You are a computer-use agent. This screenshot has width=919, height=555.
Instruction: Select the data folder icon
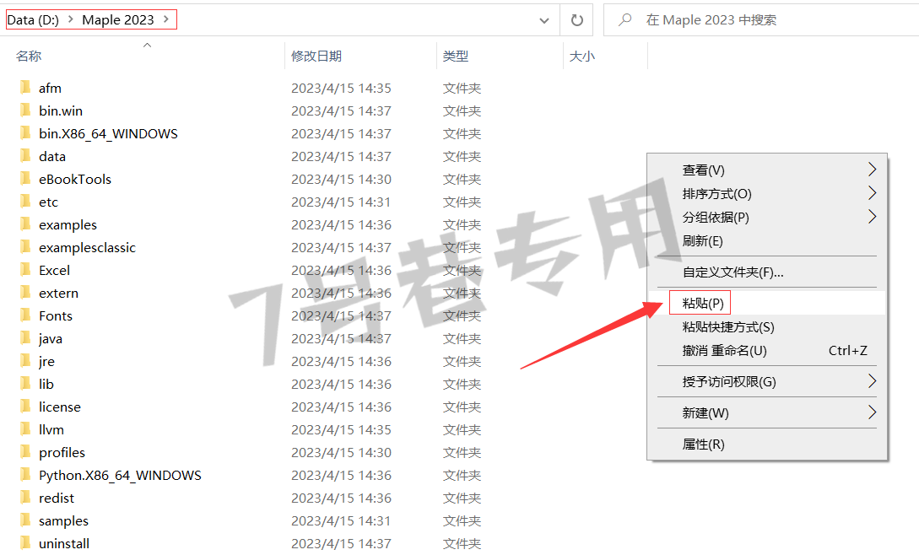[x=25, y=156]
